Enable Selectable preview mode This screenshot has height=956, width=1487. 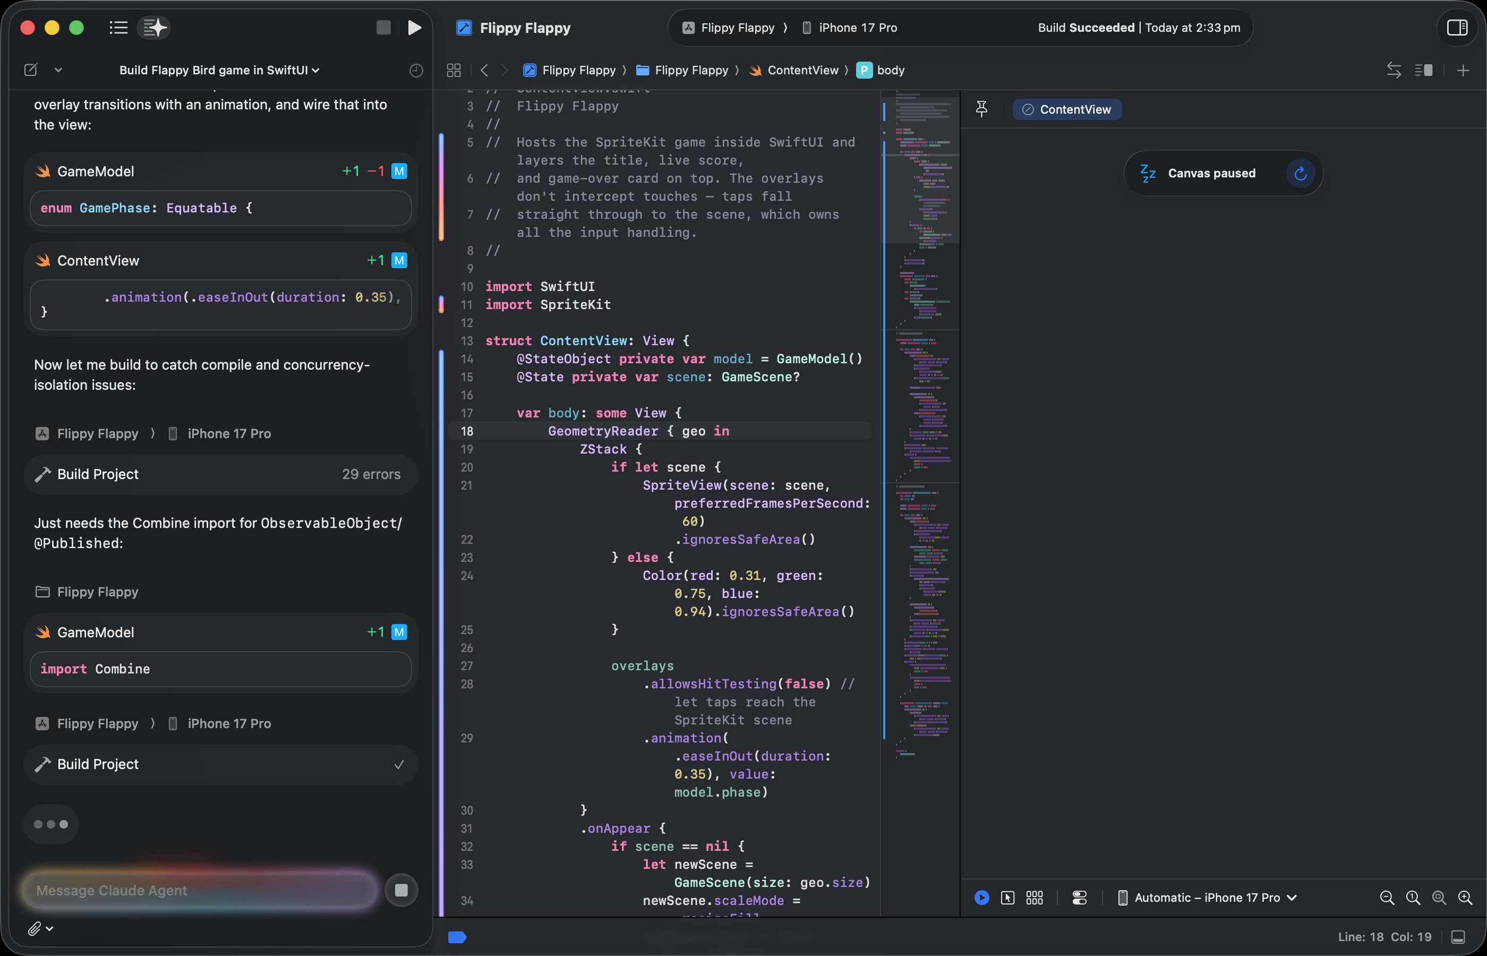(x=1007, y=897)
